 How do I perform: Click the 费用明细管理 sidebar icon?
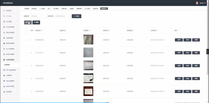point(4,43)
